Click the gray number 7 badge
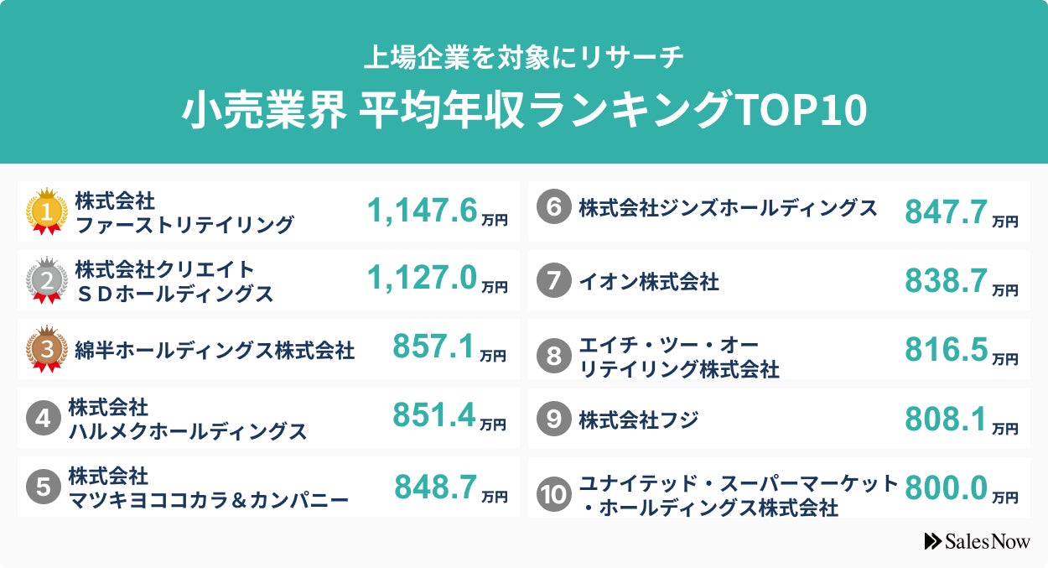1048x568 pixels. coord(553,281)
